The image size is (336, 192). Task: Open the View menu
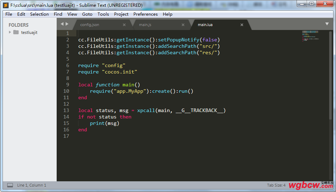click(x=72, y=14)
